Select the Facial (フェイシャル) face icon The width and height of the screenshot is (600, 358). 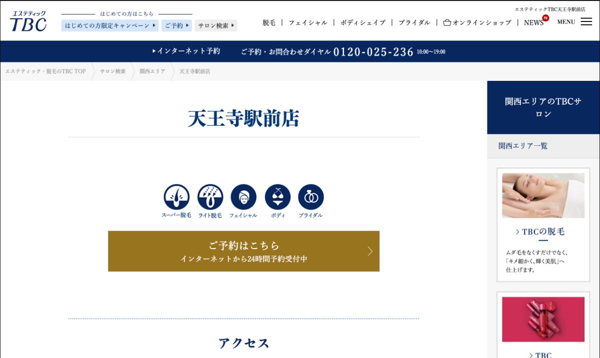pyautogui.click(x=243, y=197)
